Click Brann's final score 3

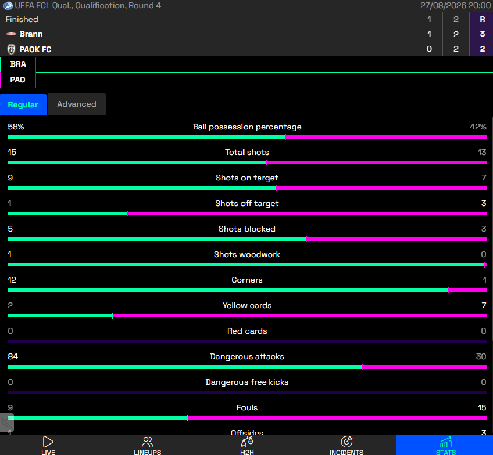483,34
